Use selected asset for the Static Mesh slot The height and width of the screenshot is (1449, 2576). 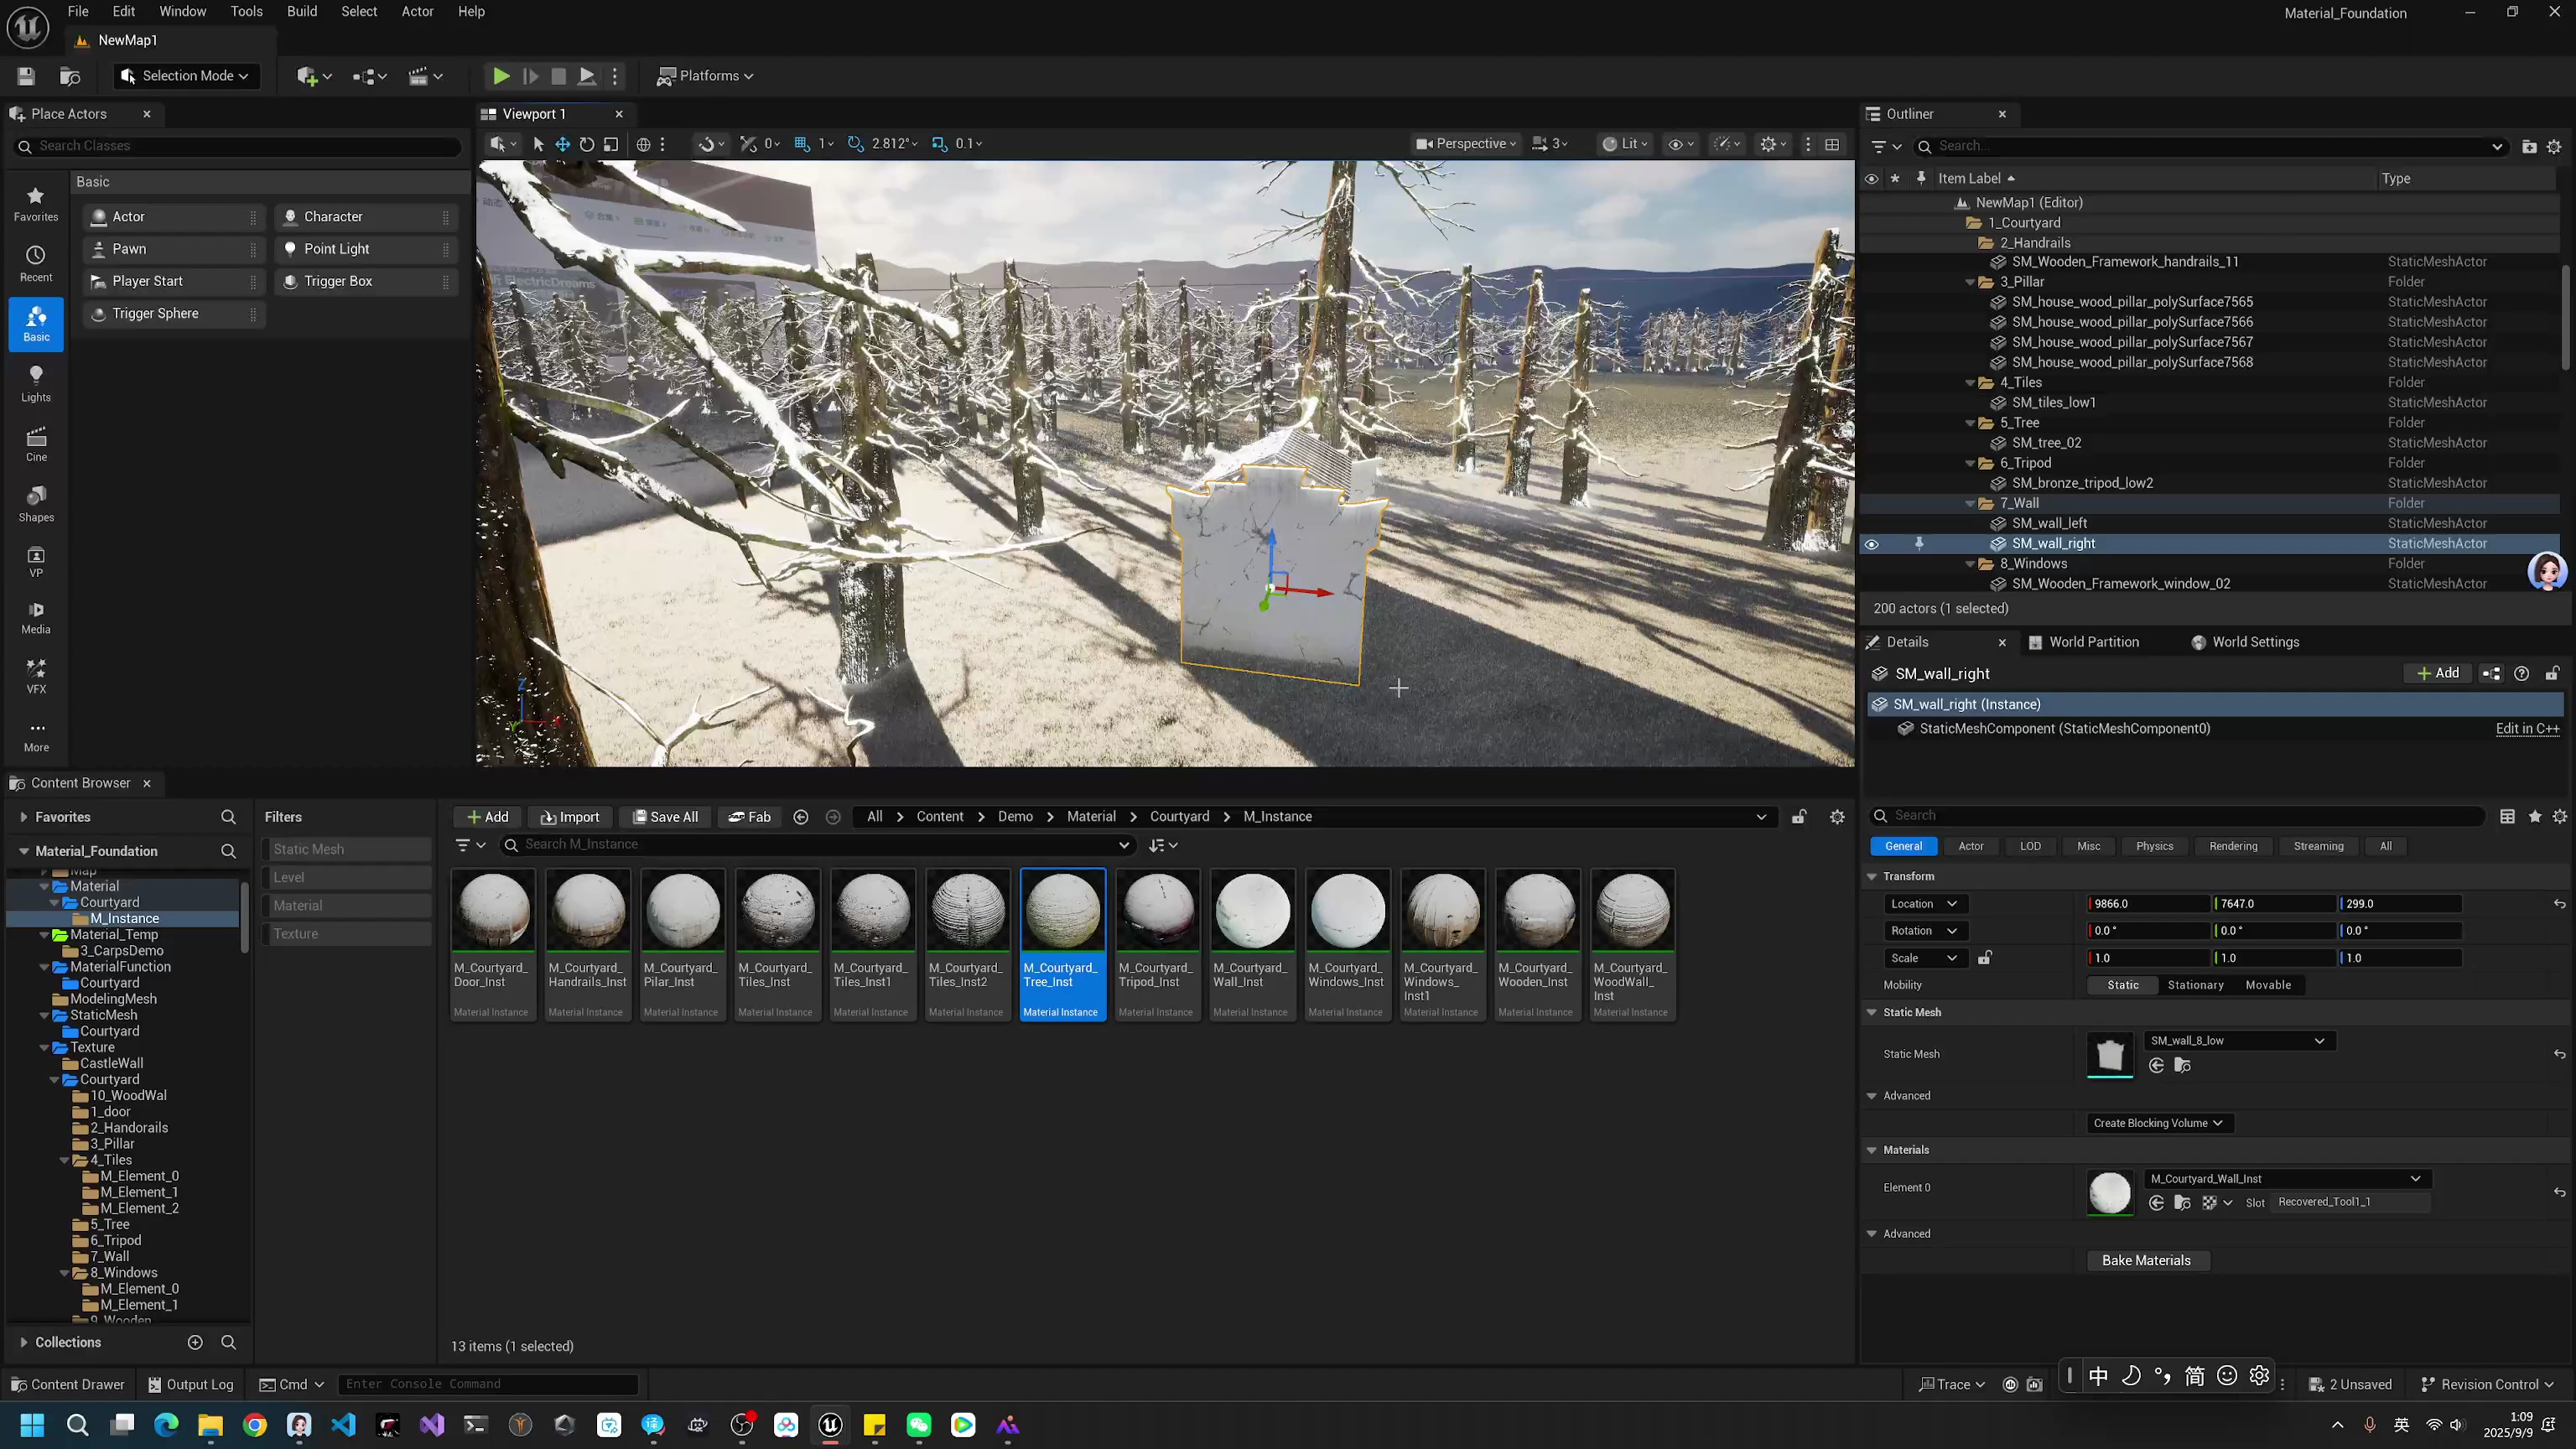click(x=2157, y=1066)
